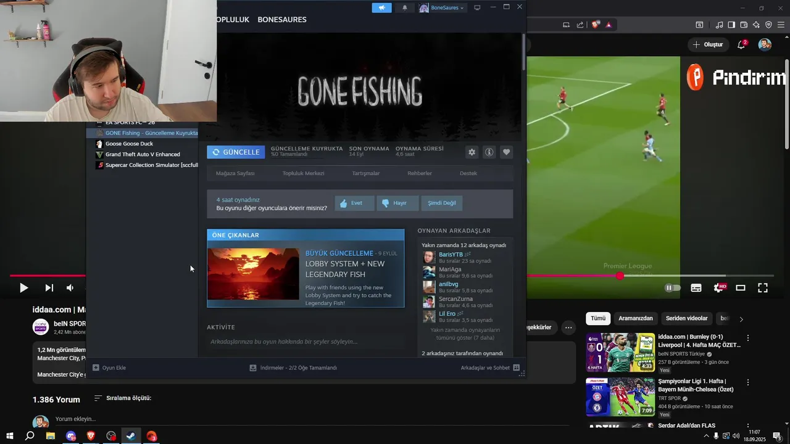Show game info icon next to gear
This screenshot has width=790, height=444.
[x=489, y=152]
